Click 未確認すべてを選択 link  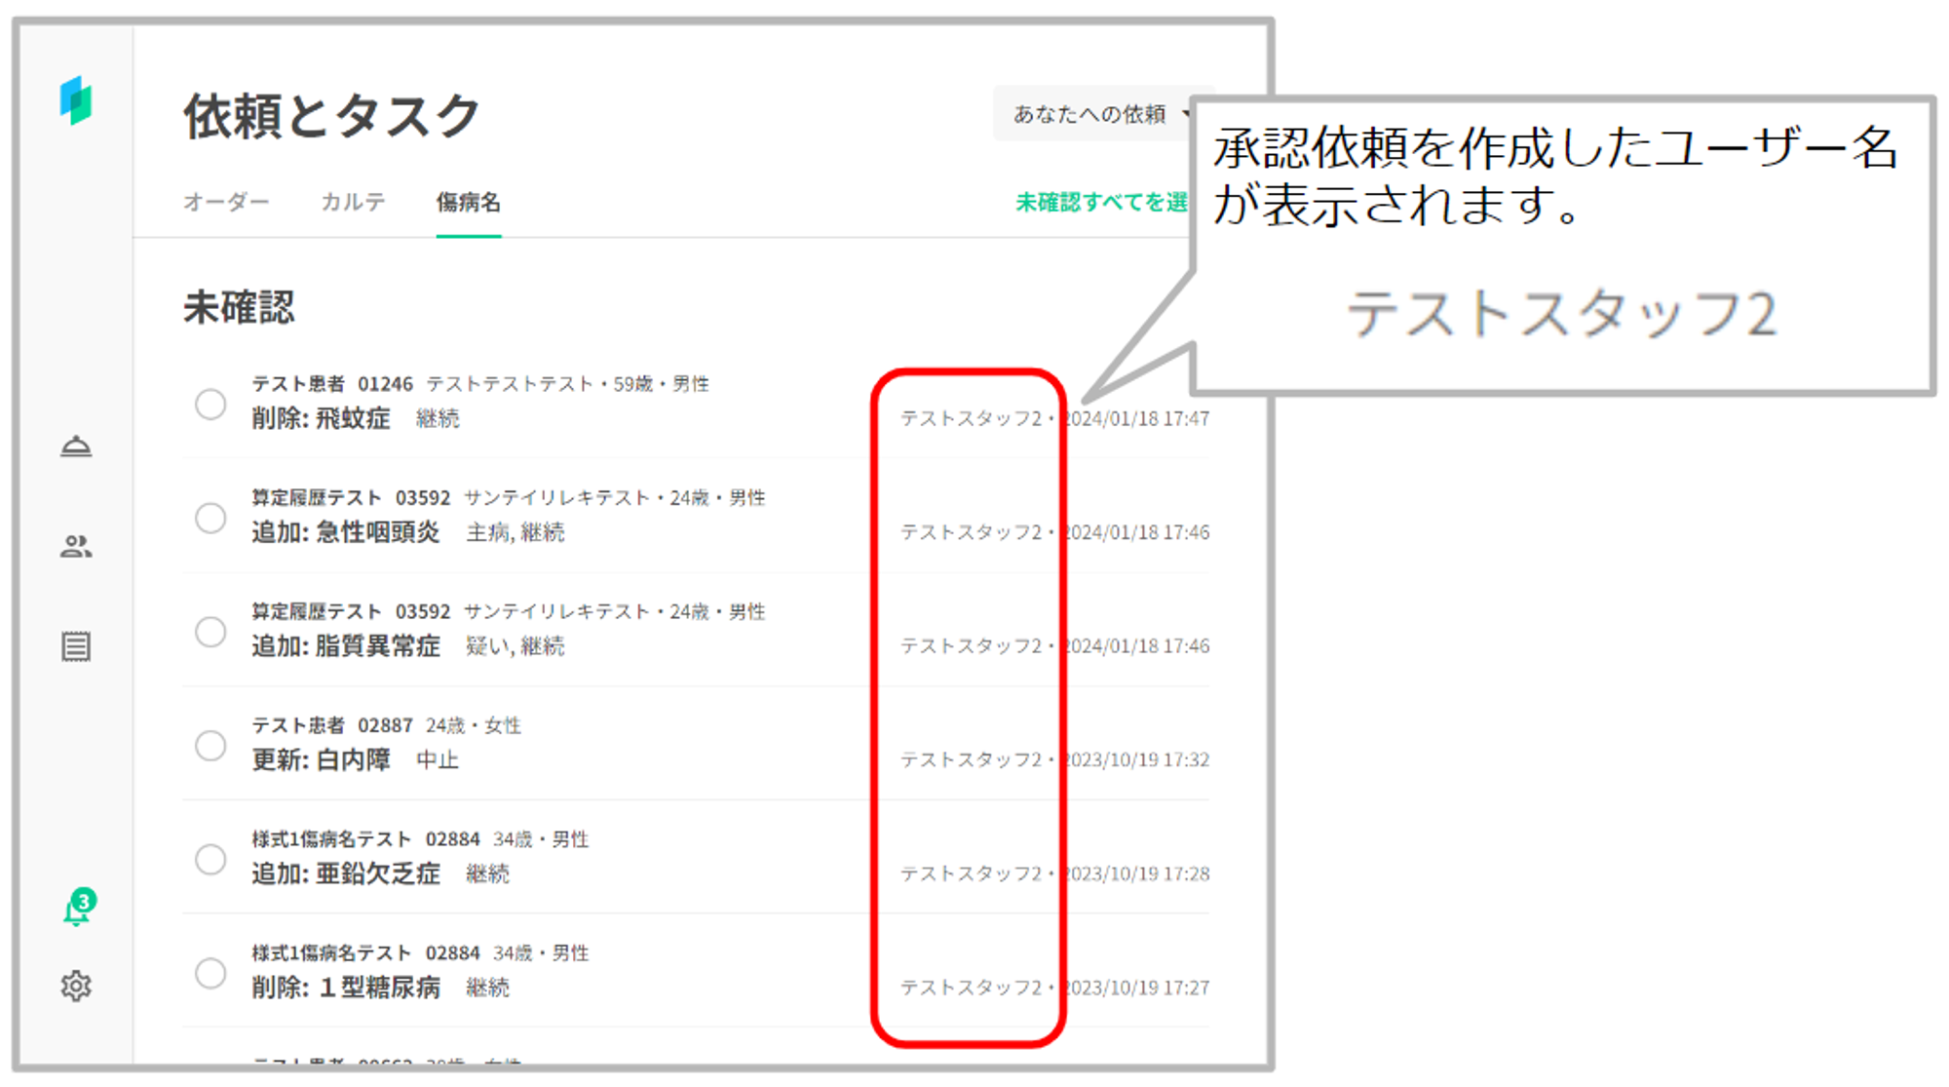(1101, 202)
